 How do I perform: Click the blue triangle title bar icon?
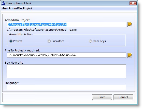coord(3,3)
